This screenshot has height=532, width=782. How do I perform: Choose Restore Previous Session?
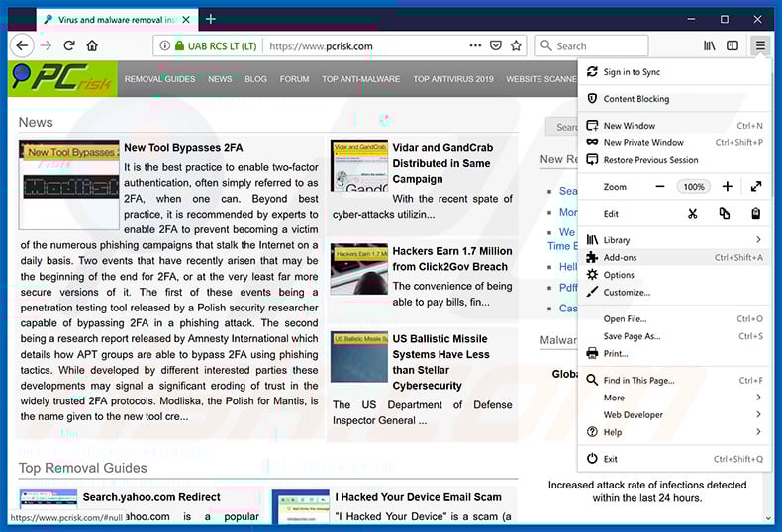coord(675,160)
